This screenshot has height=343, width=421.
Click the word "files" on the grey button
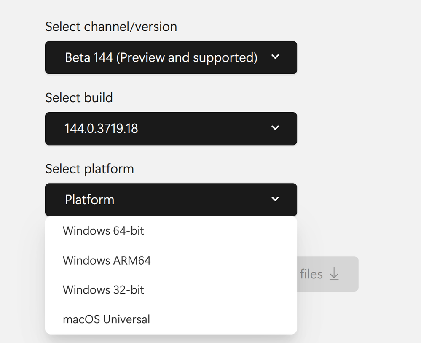coord(311,274)
